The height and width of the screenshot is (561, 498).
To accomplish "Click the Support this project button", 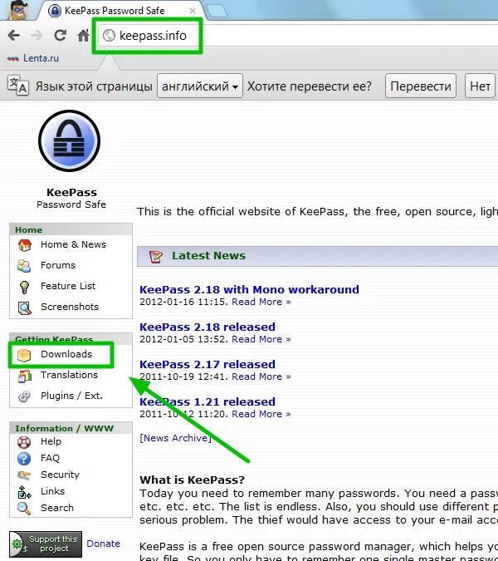I will pyautogui.click(x=46, y=544).
